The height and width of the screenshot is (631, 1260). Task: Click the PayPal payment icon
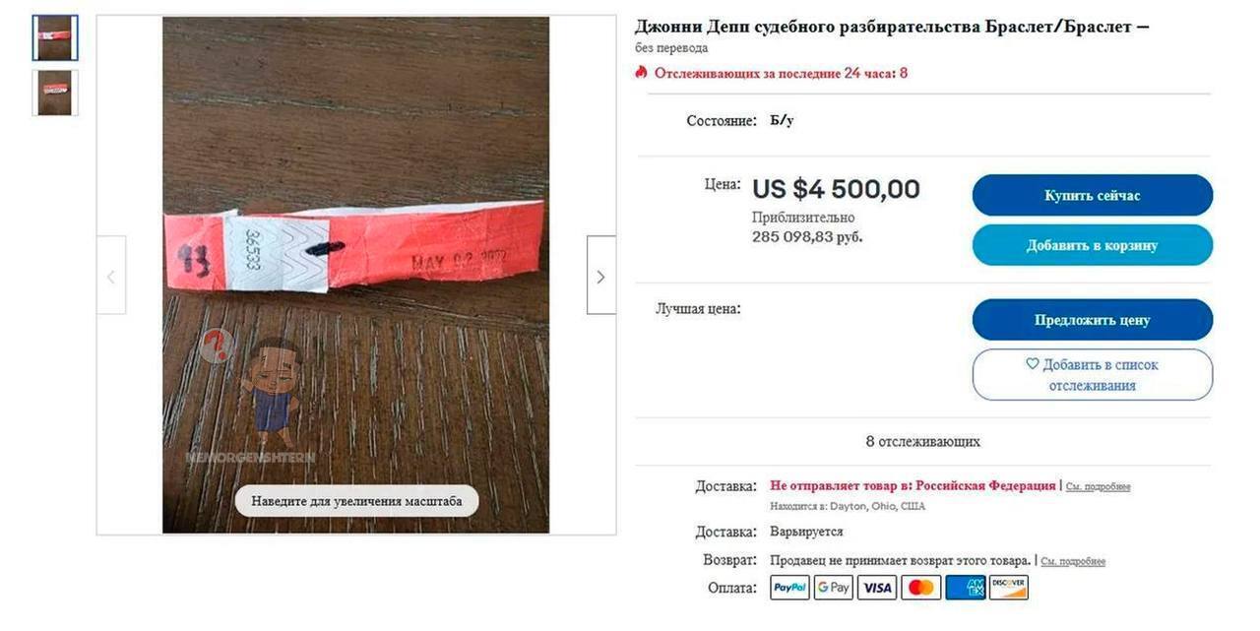click(789, 588)
